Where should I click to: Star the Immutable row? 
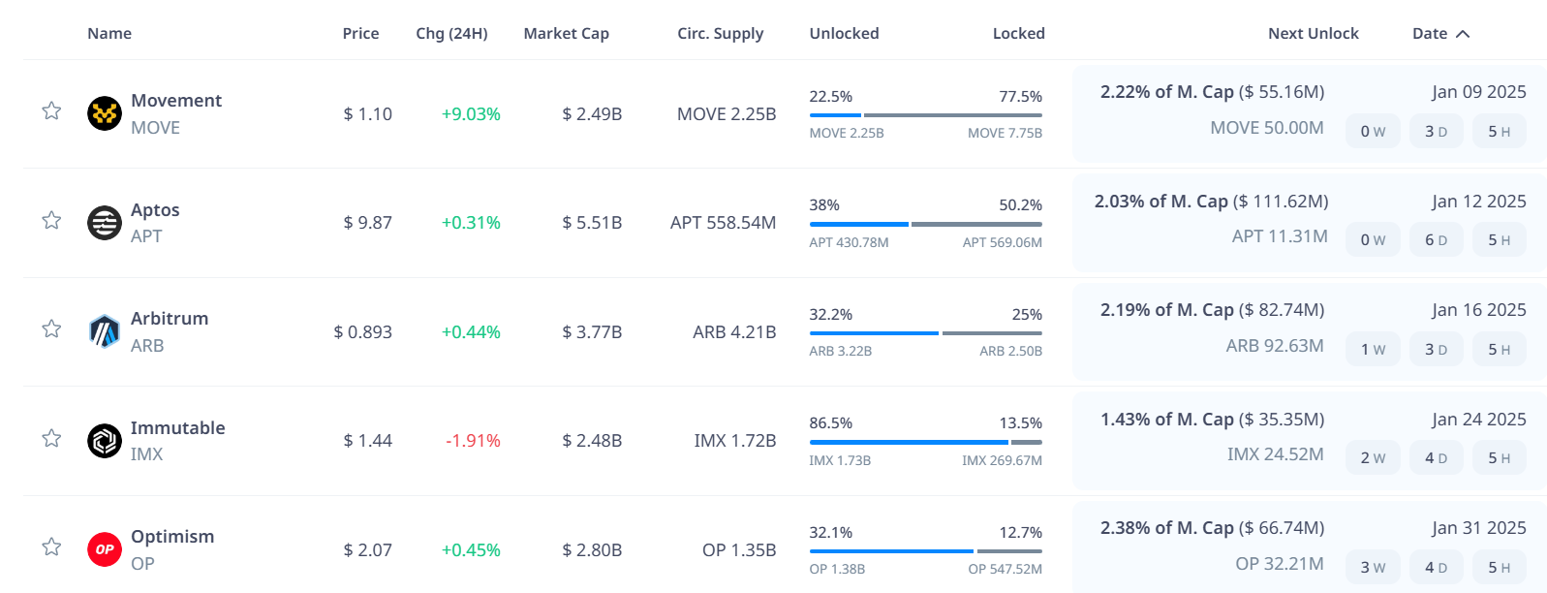click(x=51, y=438)
